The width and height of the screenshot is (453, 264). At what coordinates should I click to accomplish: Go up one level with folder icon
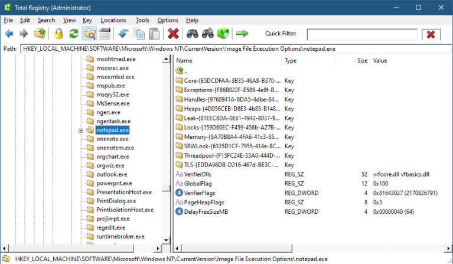point(40,34)
